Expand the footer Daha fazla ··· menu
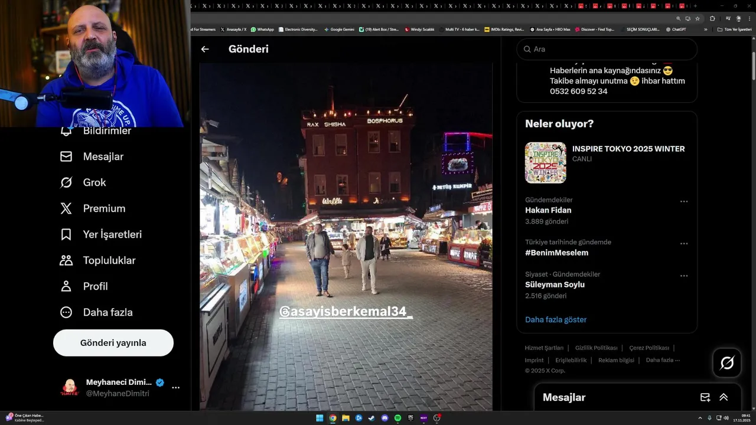756x425 pixels. [663, 360]
